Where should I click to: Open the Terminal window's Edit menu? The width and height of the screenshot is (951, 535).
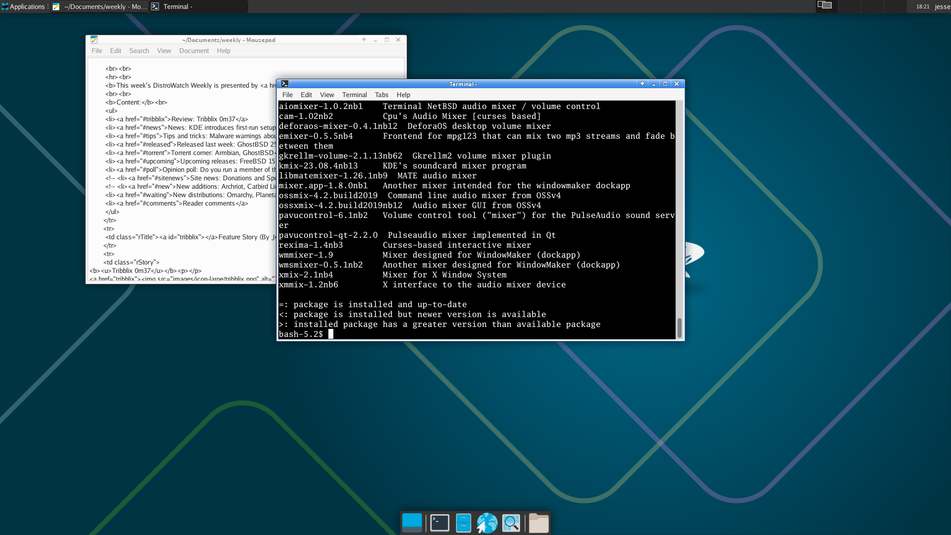(x=306, y=95)
